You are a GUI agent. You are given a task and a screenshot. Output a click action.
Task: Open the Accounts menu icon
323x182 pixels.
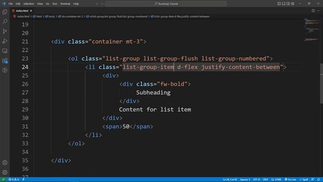(5, 163)
